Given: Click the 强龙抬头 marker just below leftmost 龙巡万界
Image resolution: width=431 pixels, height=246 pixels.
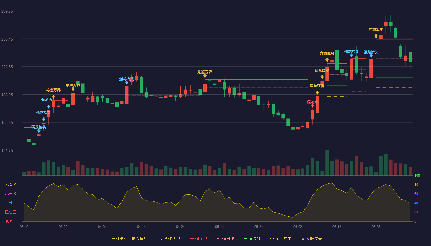Looking at the screenshot, I should (x=49, y=106).
